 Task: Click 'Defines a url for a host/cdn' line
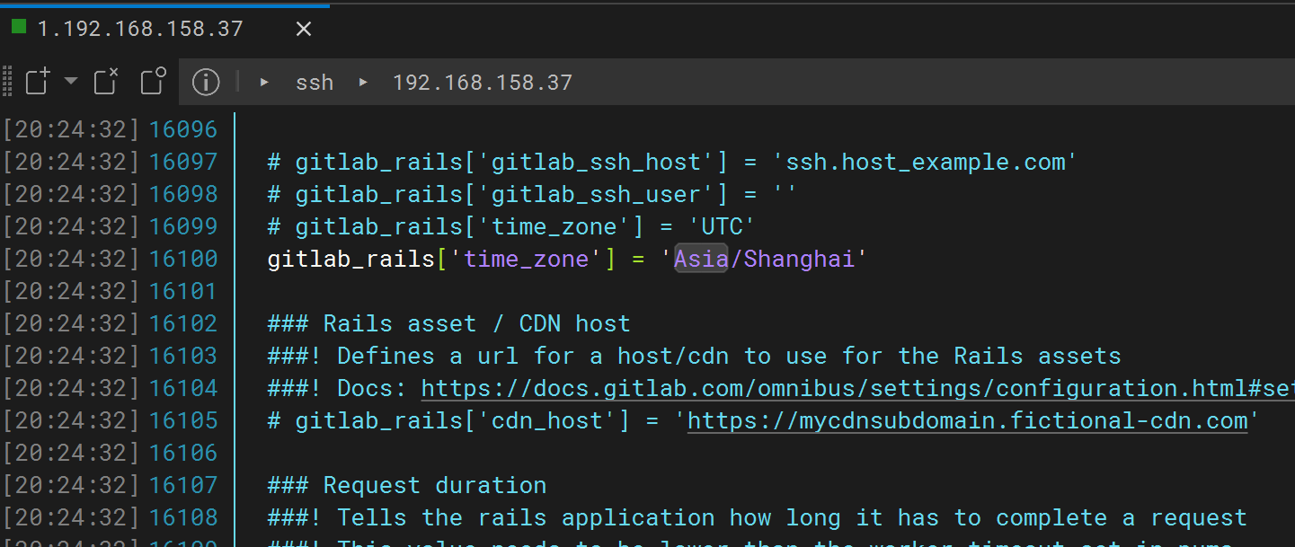694,356
